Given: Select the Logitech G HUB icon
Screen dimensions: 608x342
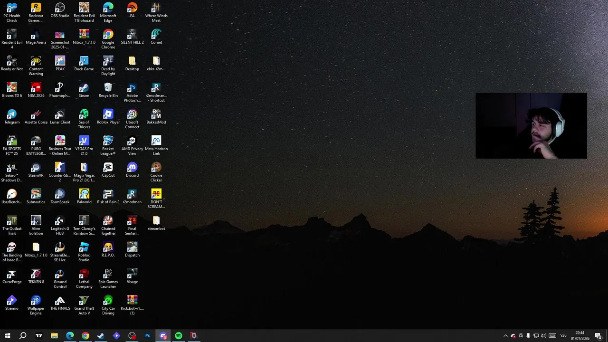Looking at the screenshot, I should pyautogui.click(x=60, y=225).
